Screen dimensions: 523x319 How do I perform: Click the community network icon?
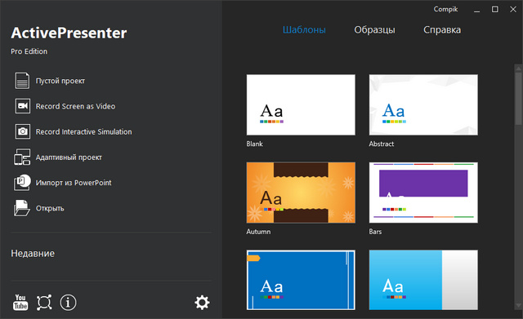coord(44,303)
